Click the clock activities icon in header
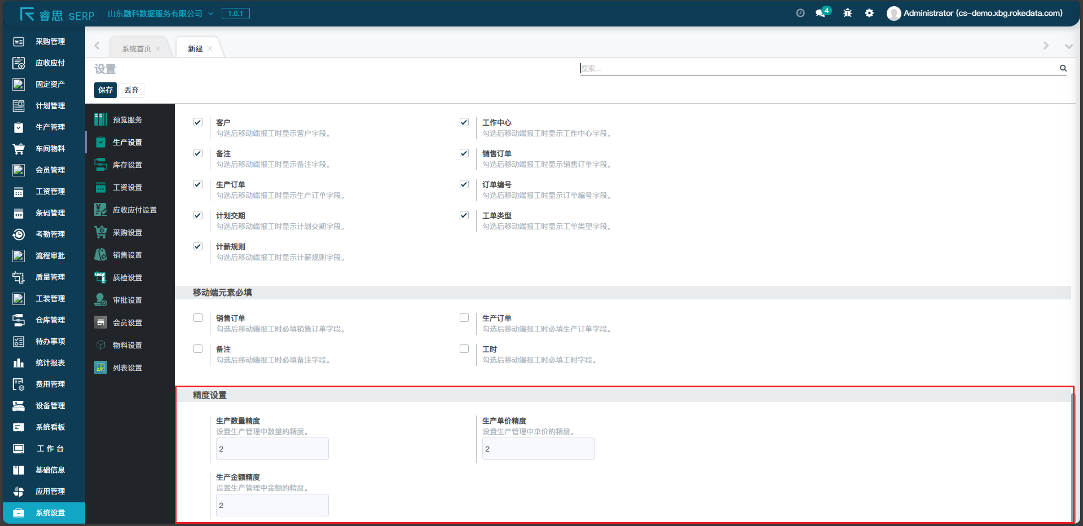 (x=800, y=13)
